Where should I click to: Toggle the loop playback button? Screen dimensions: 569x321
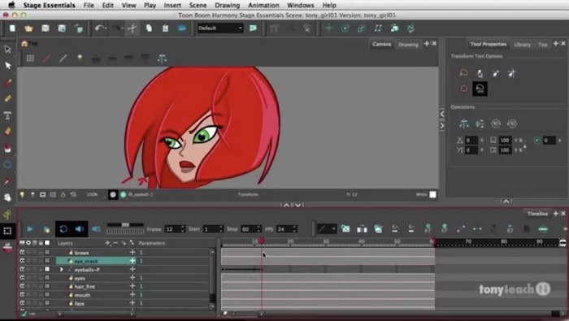tap(63, 229)
